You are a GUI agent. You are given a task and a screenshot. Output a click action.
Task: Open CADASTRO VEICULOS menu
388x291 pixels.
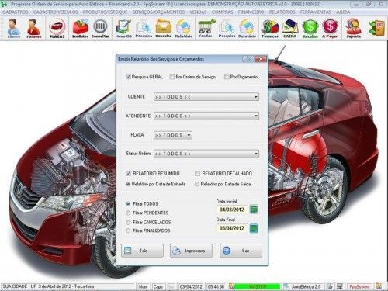tap(55, 12)
